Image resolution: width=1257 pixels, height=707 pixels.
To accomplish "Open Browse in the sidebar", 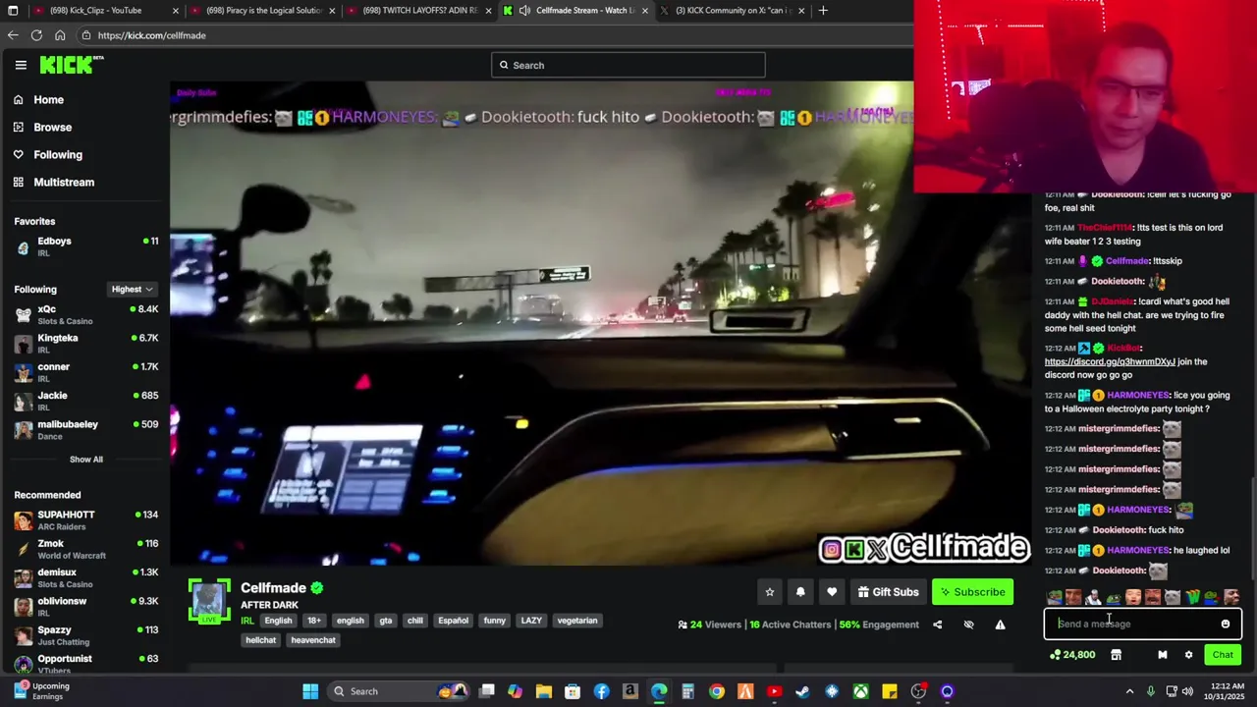I will point(52,128).
